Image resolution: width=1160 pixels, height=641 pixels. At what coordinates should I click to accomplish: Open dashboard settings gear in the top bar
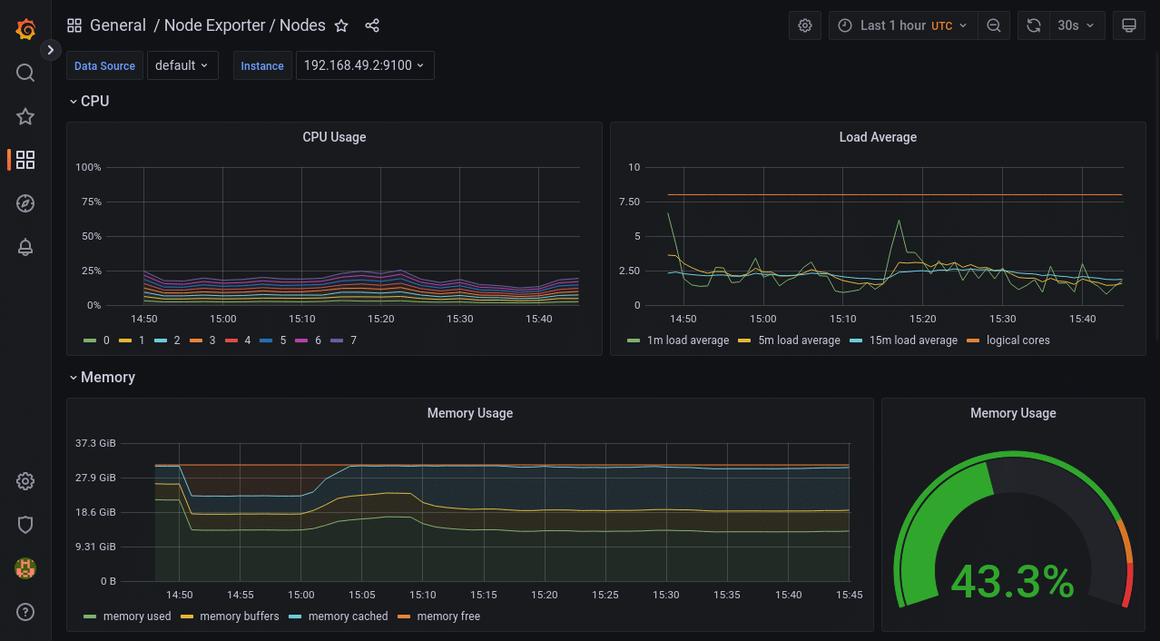pyautogui.click(x=805, y=25)
